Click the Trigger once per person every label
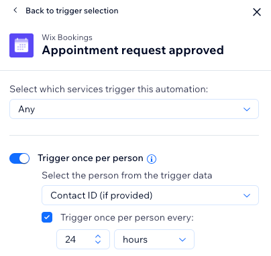271x256 pixels. click(127, 217)
